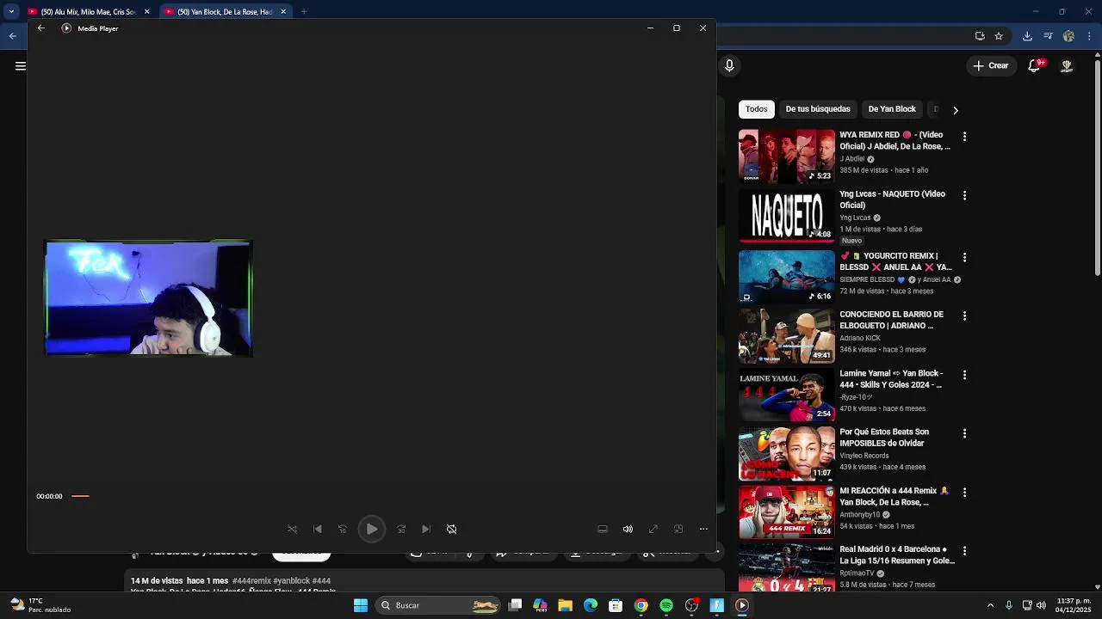Open a new browser tab

click(304, 12)
